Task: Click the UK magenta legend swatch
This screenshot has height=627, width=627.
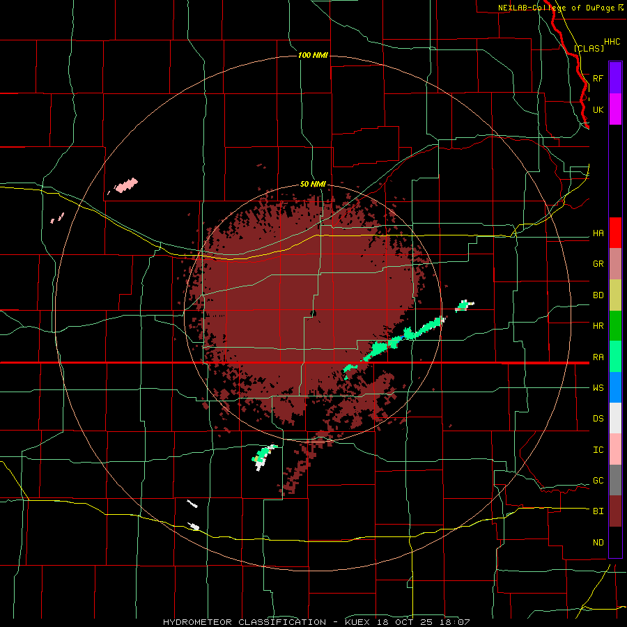Action: [x=615, y=109]
